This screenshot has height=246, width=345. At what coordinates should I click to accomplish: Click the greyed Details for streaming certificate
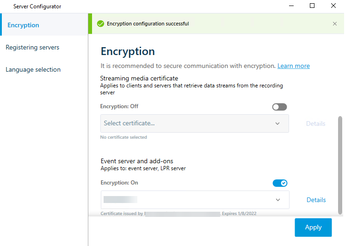point(315,123)
